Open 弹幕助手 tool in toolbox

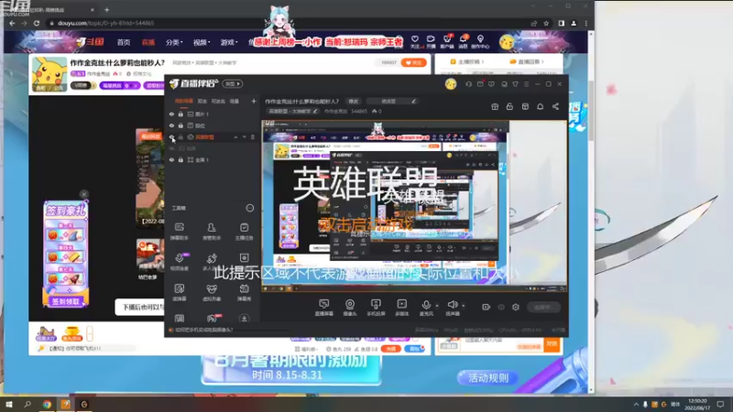pos(179,231)
